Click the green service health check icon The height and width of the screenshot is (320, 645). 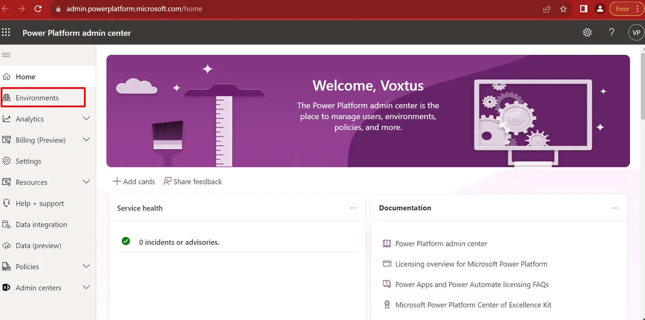pyautogui.click(x=126, y=241)
